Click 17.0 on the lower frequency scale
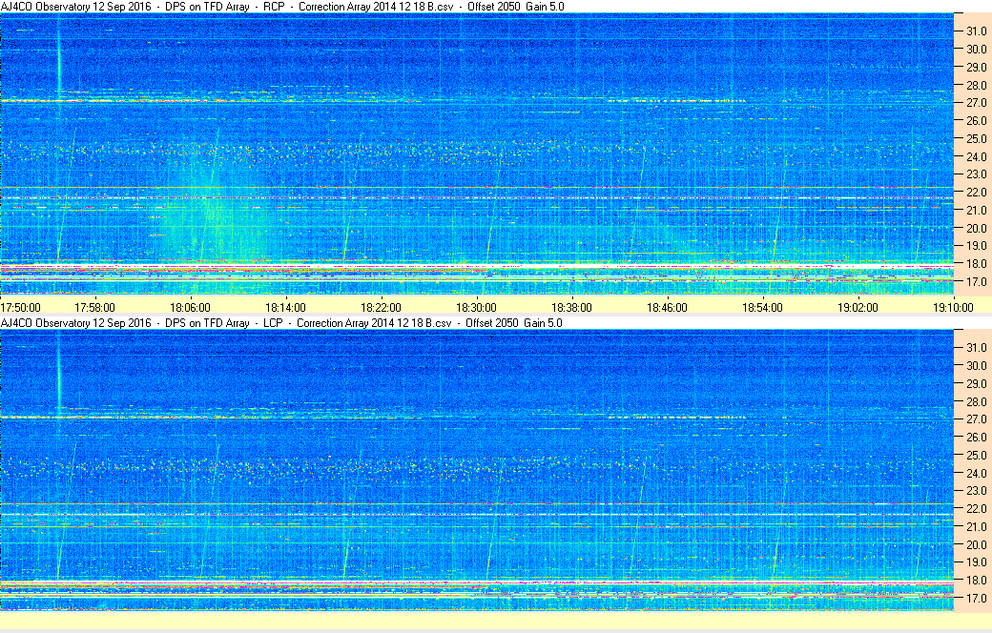This screenshot has height=633, width=992. click(973, 599)
